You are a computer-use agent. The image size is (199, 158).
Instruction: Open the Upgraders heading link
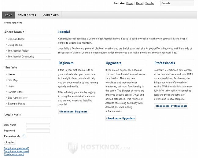113,63
